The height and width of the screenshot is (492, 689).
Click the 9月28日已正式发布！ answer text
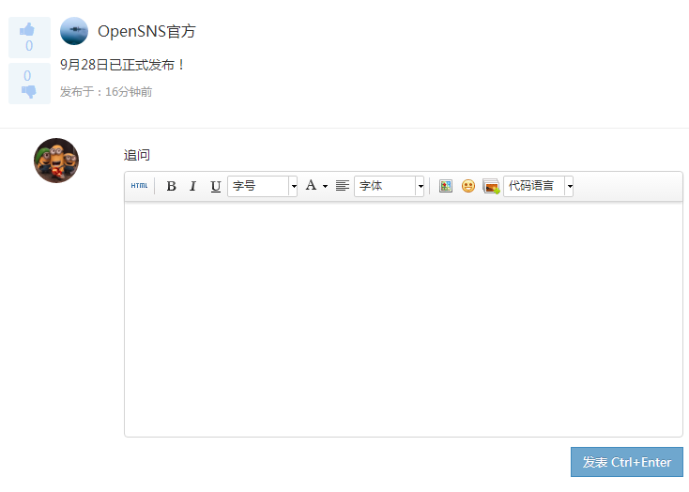tap(122, 65)
